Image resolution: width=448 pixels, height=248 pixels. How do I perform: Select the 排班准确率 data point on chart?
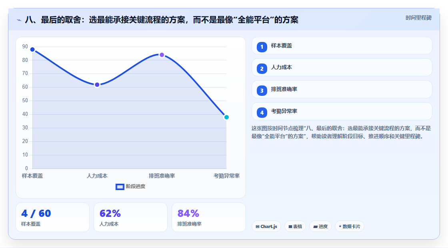(162, 55)
